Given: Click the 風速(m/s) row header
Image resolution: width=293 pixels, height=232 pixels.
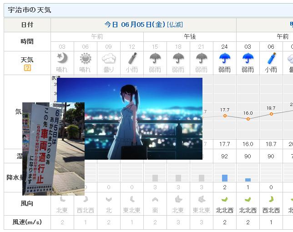Looking at the screenshot, I should (x=27, y=222).
